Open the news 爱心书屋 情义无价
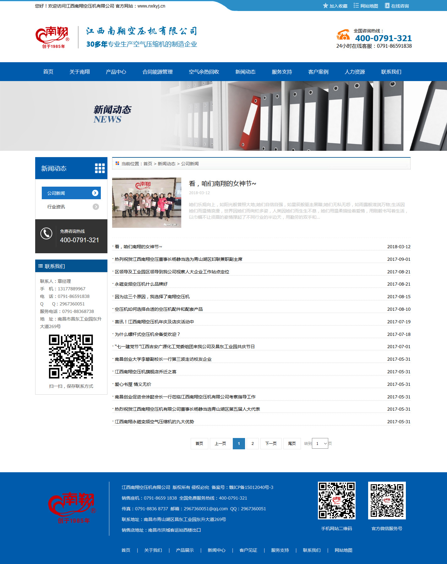The height and width of the screenshot is (564, 447). click(x=133, y=384)
